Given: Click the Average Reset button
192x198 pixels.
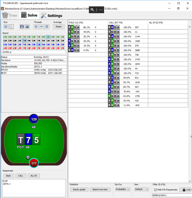Looking at the screenshot, I should click(59, 27).
